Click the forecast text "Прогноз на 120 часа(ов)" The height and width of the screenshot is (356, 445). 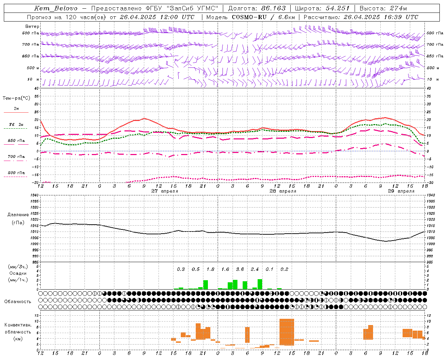click(x=67, y=17)
